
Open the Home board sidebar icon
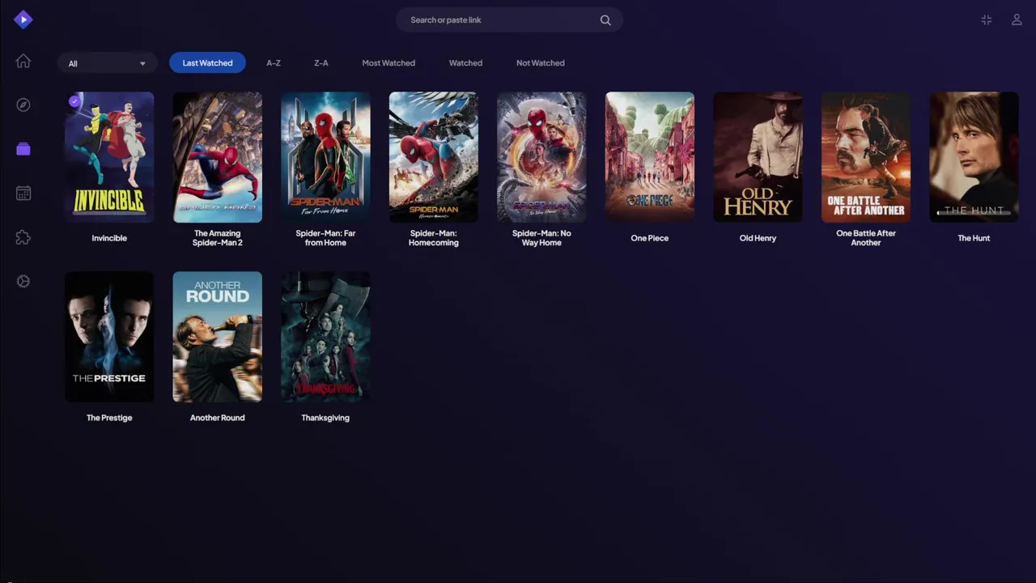tap(23, 61)
